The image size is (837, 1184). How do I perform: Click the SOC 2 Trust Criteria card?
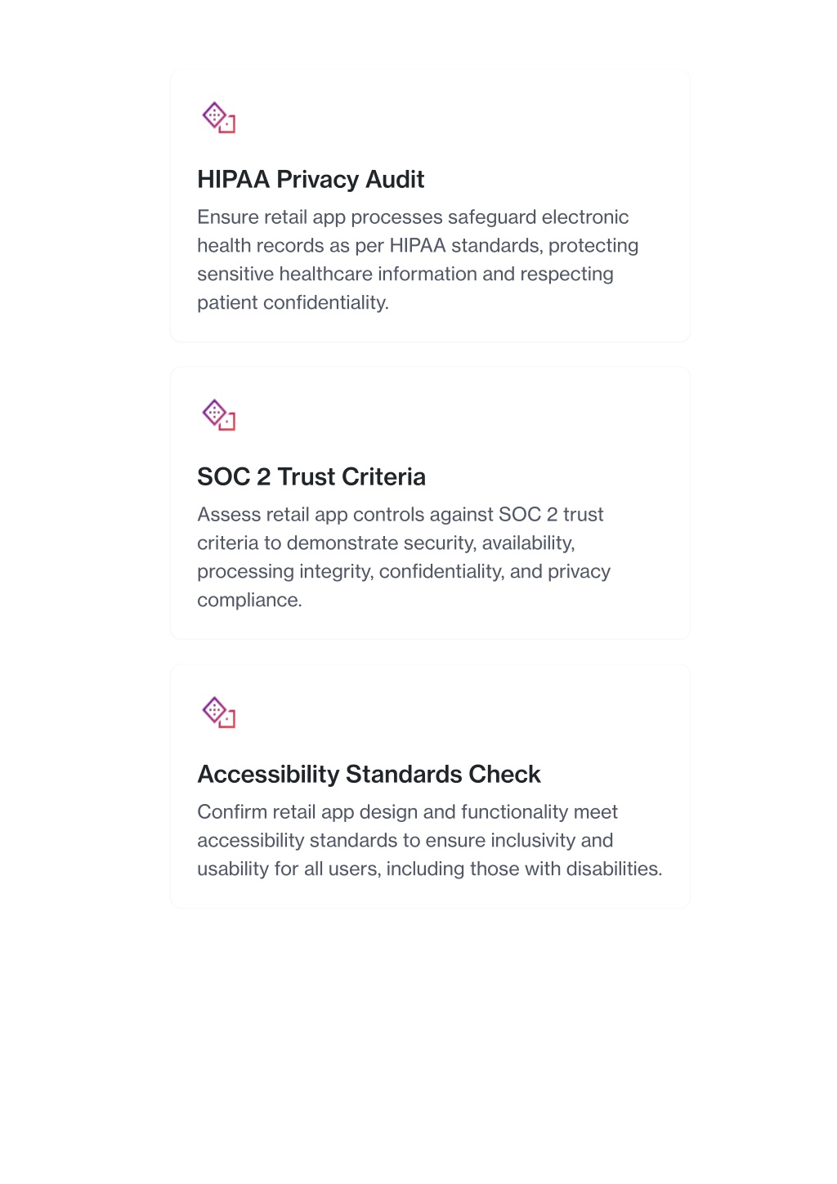[430, 503]
